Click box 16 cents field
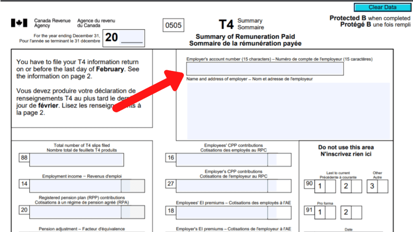Viewport: 413px width, 232px height. pyautogui.click(x=279, y=159)
